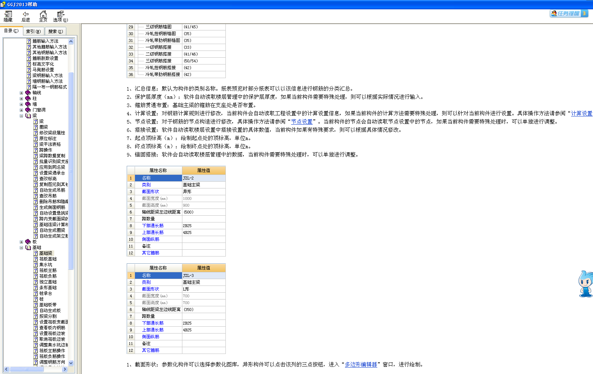The width and height of the screenshot is (593, 374).
Task: Click the purple book icon beside 轴线
Action: [28, 93]
